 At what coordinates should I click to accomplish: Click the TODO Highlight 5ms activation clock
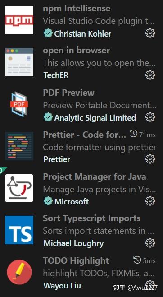(x=137, y=260)
